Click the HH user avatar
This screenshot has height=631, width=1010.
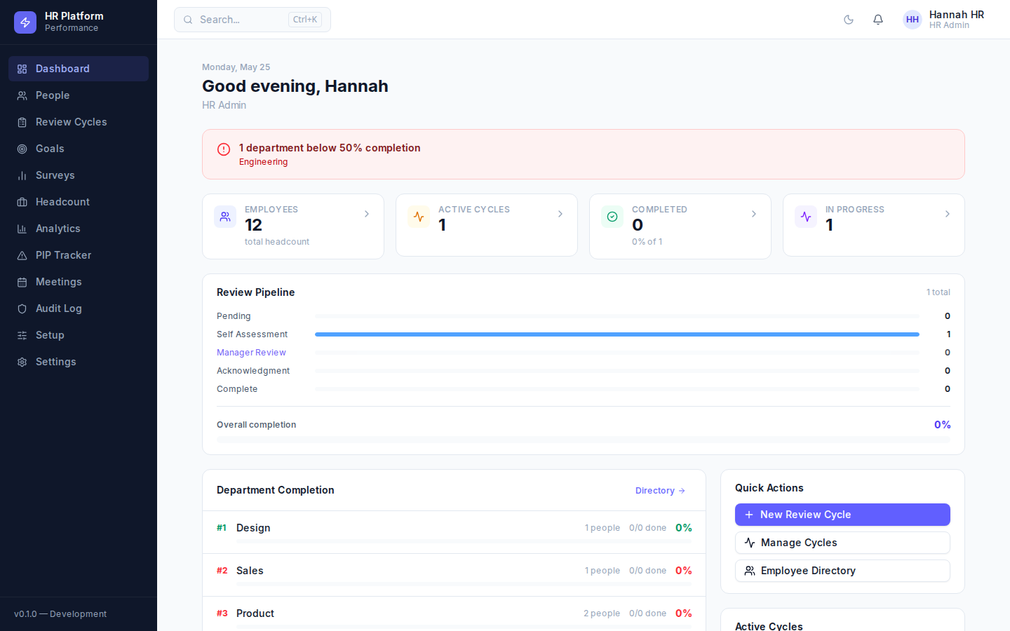(913, 20)
